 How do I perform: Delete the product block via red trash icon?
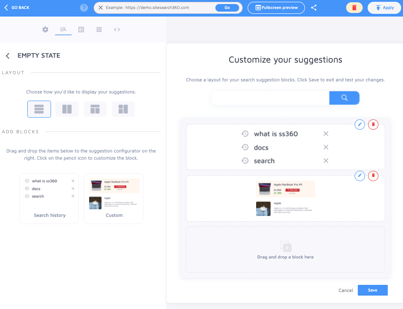(x=373, y=176)
